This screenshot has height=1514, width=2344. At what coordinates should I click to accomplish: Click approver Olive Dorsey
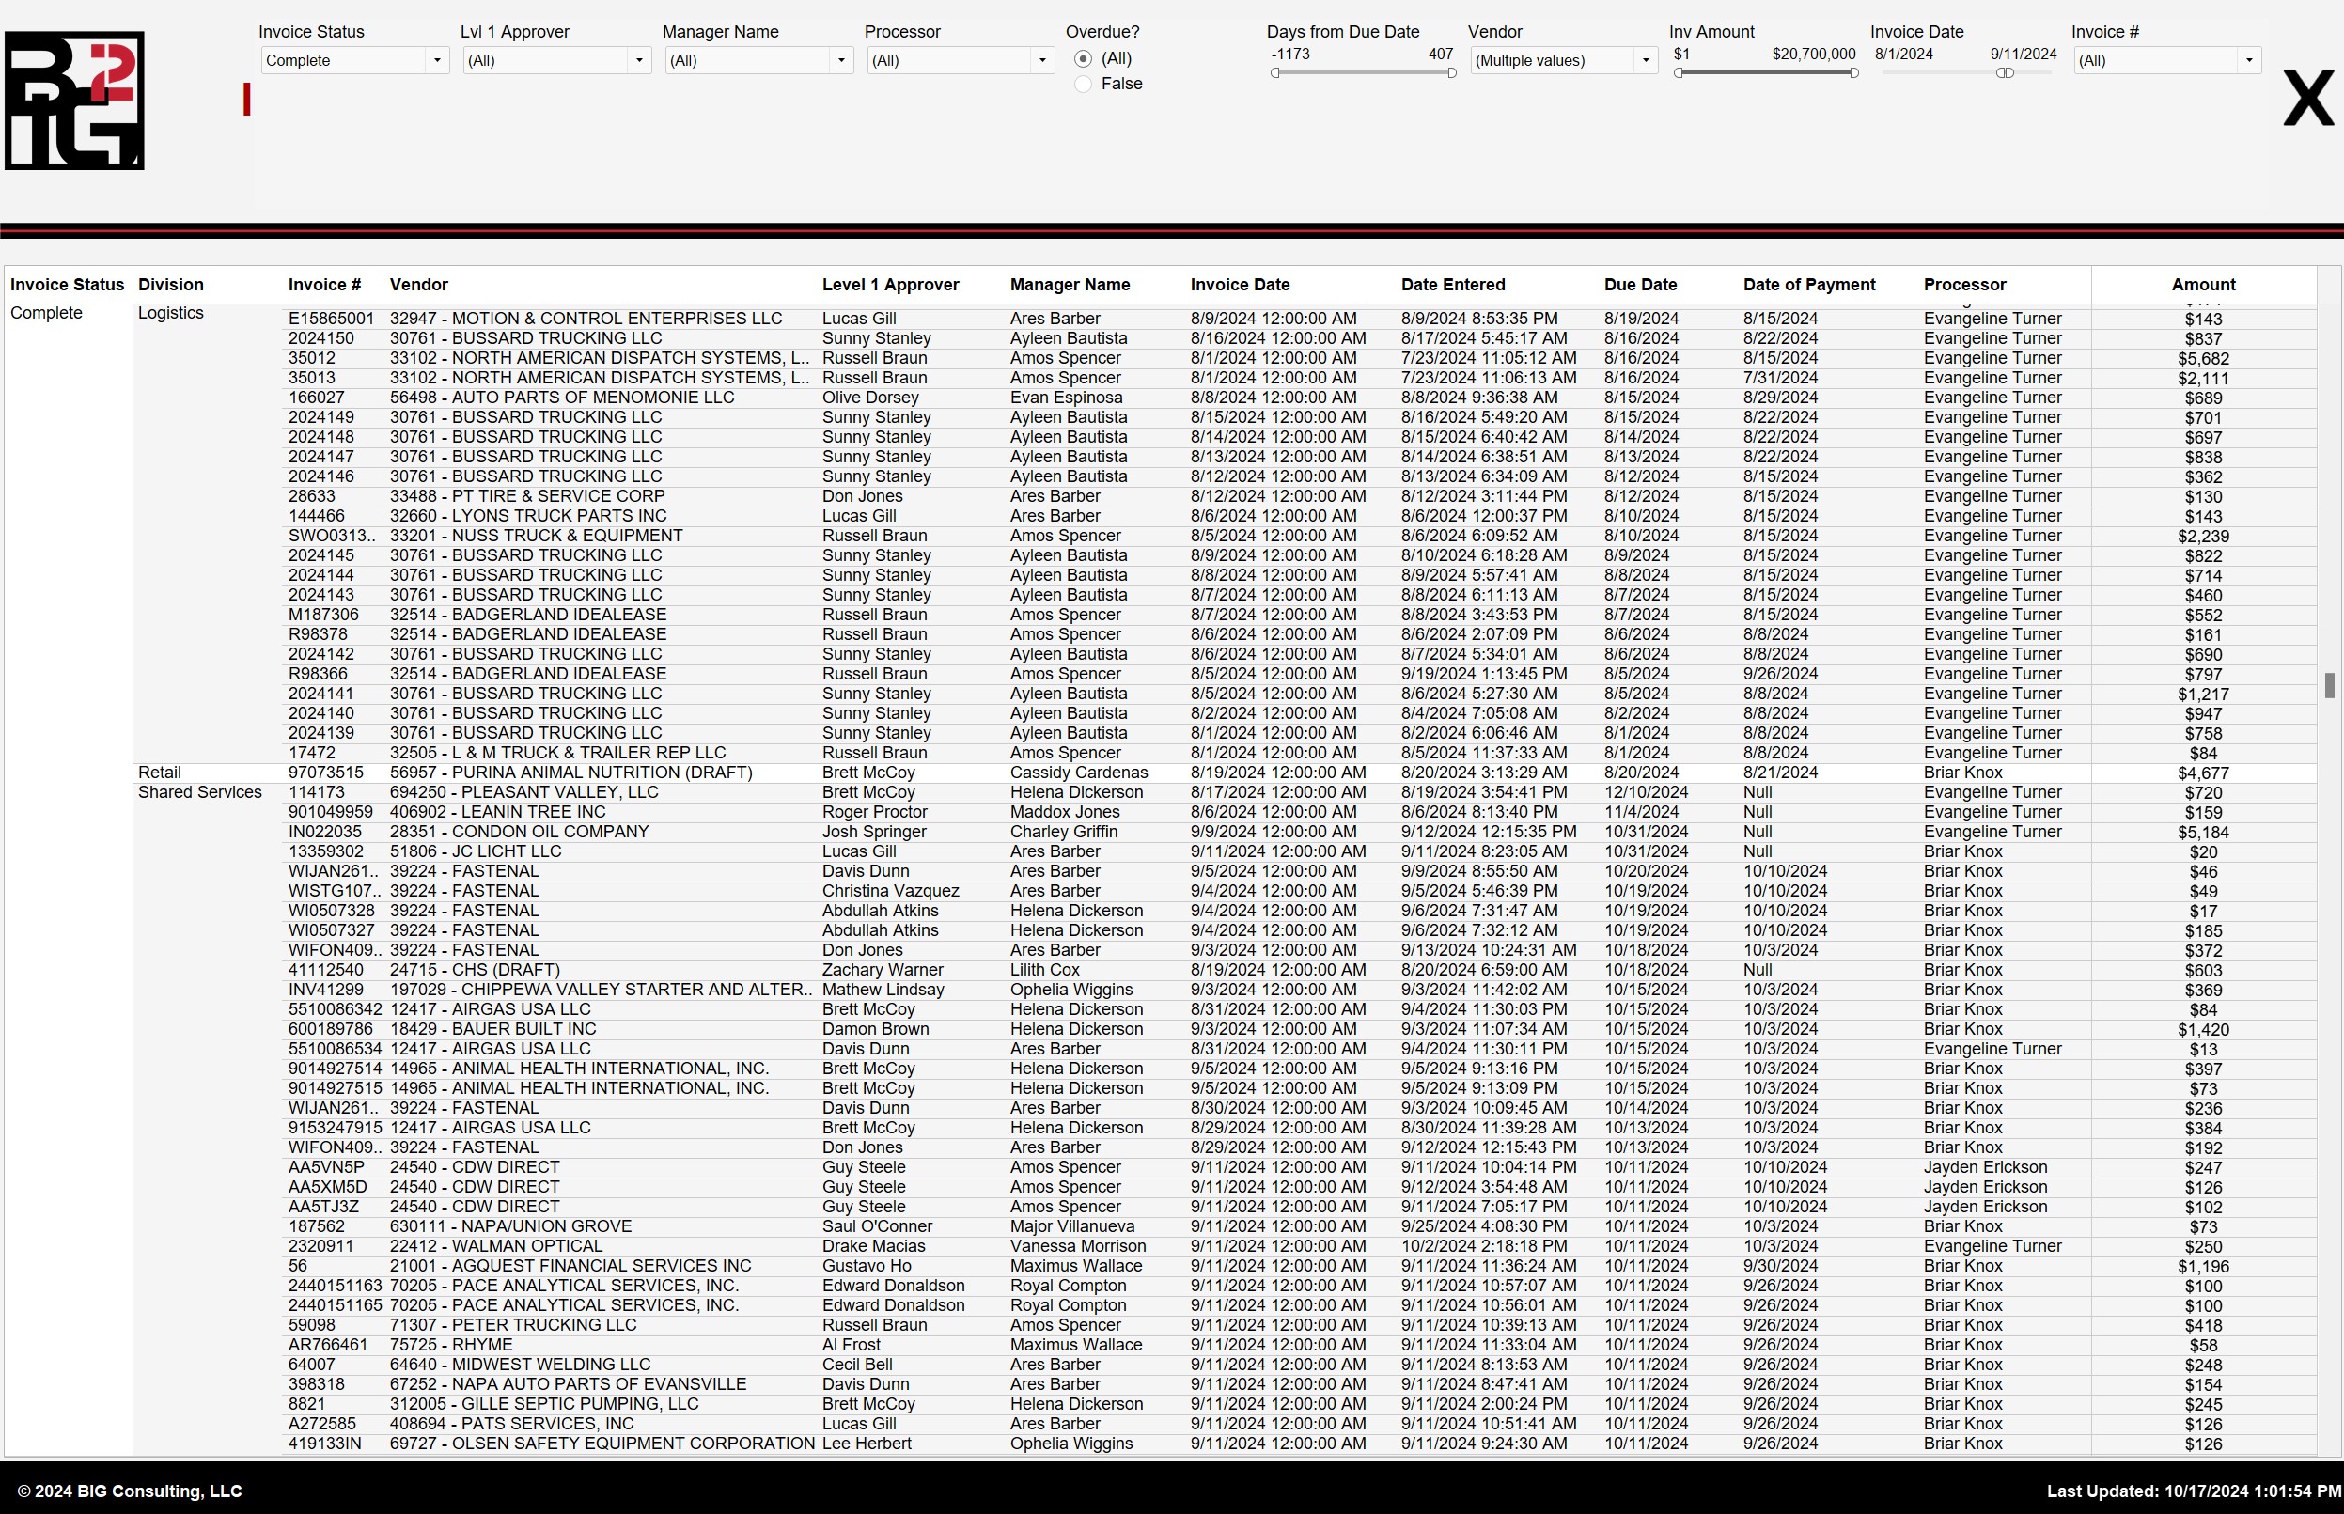coord(870,398)
